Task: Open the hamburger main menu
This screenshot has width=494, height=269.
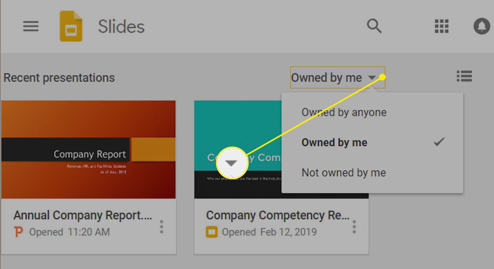Action: tap(31, 26)
